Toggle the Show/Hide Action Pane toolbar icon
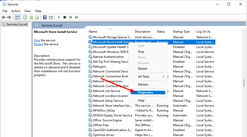This screenshot has height=137, width=247. click(51, 17)
